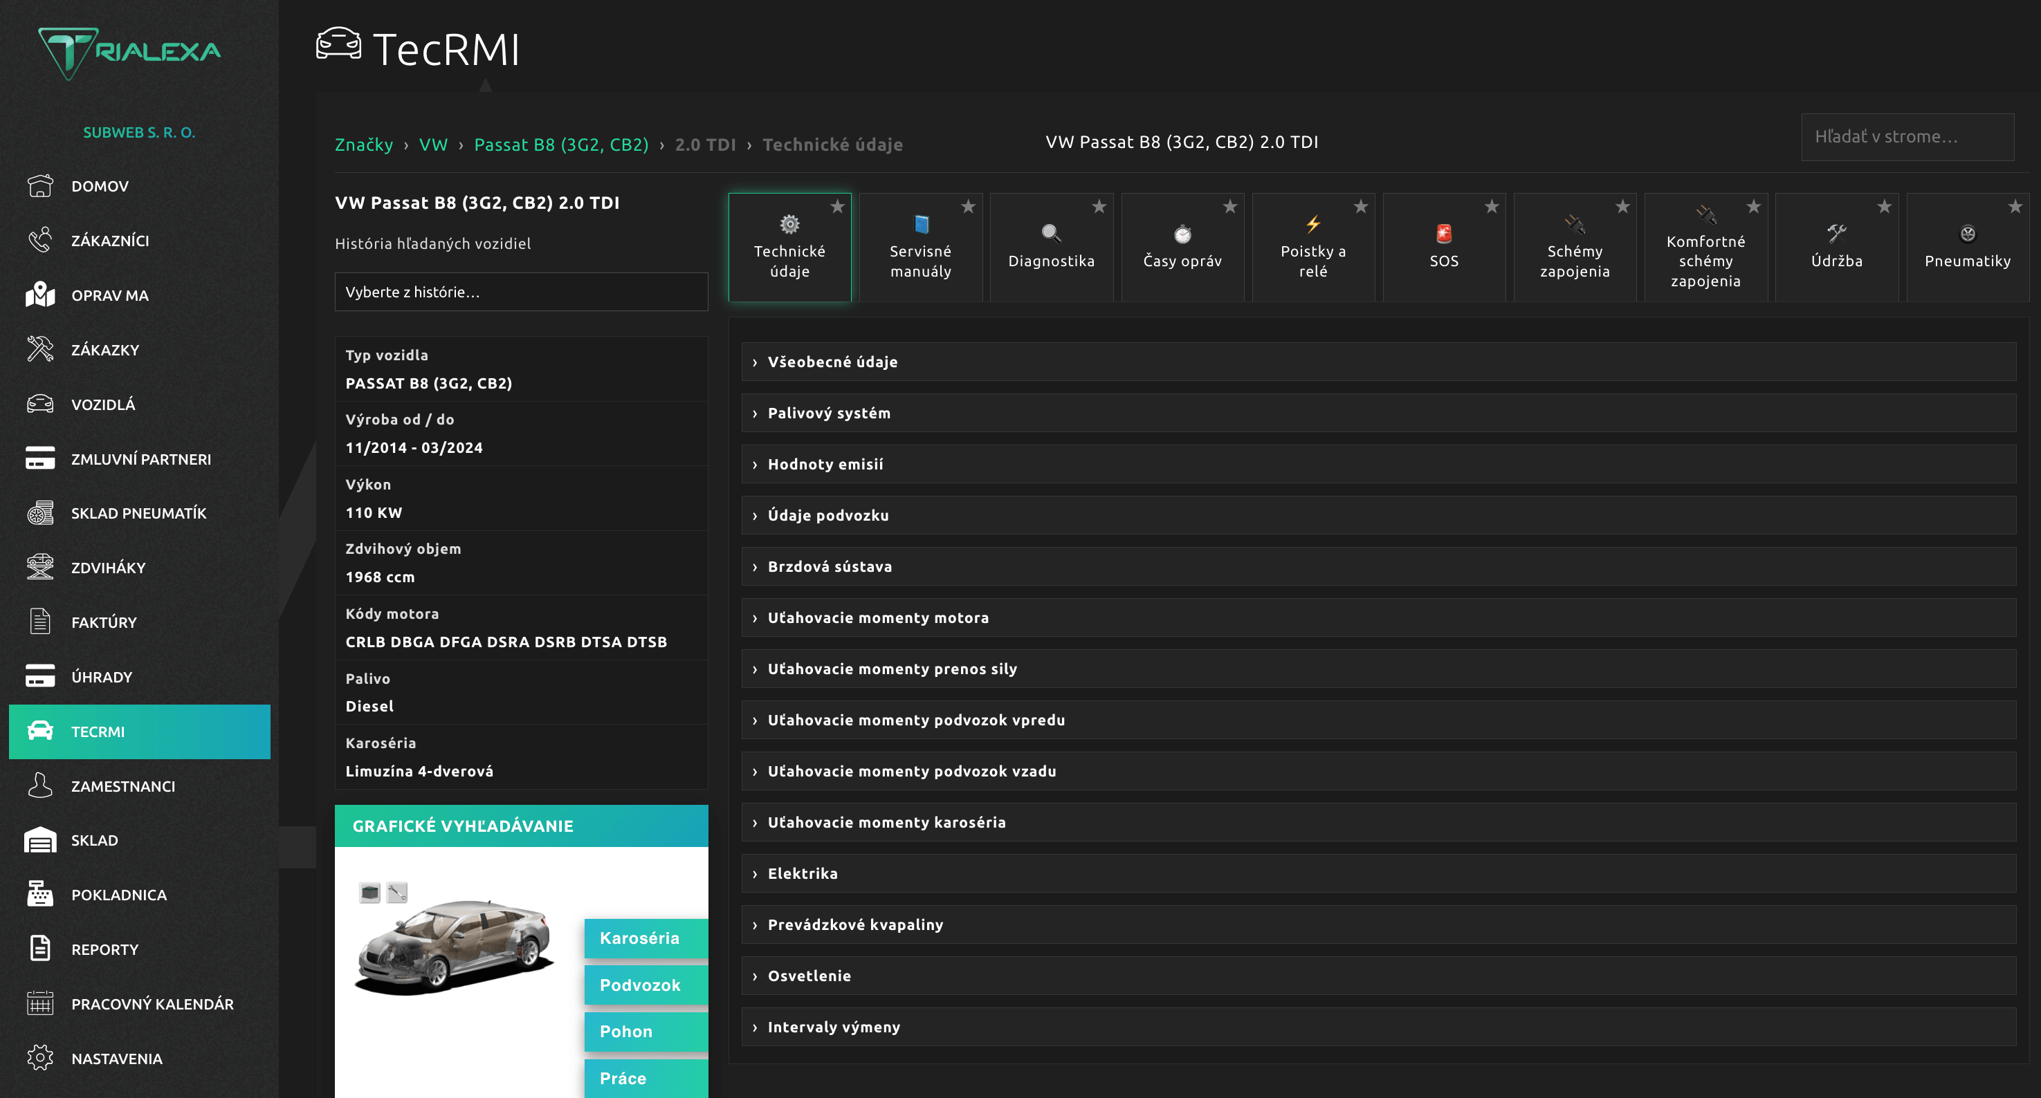Click the Zdviháky car lift icon
This screenshot has width=2041, height=1098.
tap(39, 568)
